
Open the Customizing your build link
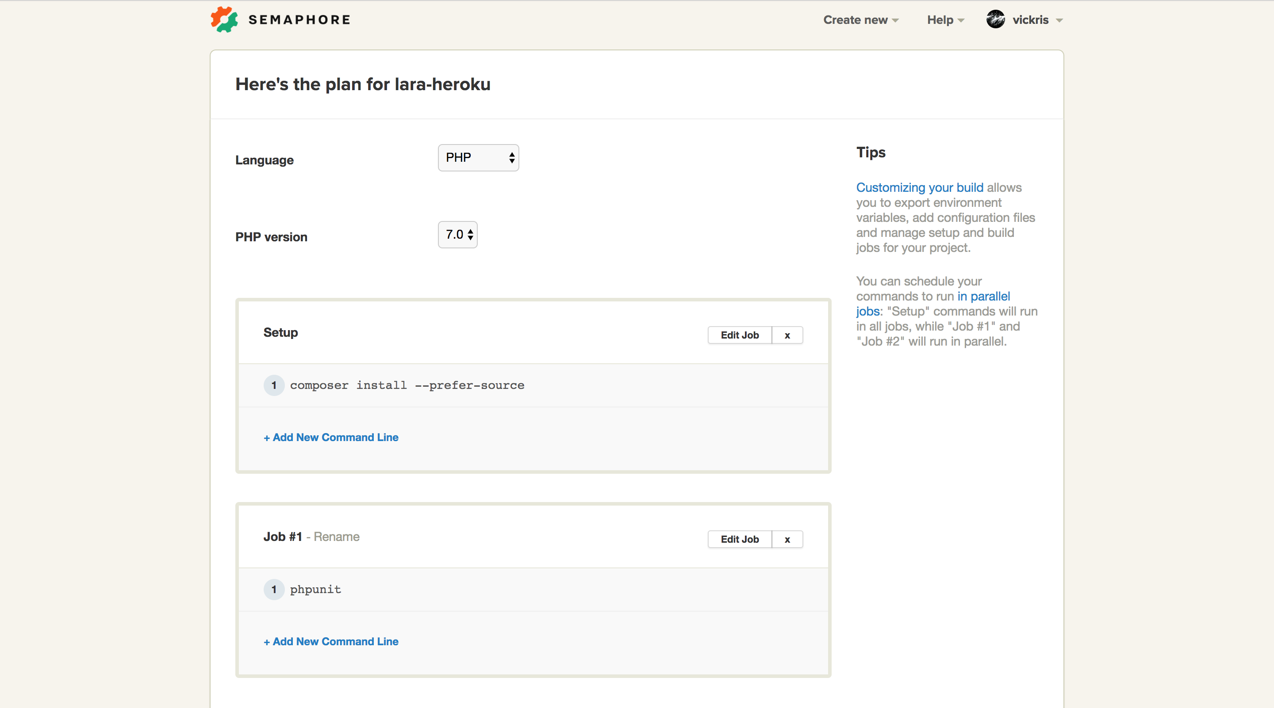(x=919, y=188)
